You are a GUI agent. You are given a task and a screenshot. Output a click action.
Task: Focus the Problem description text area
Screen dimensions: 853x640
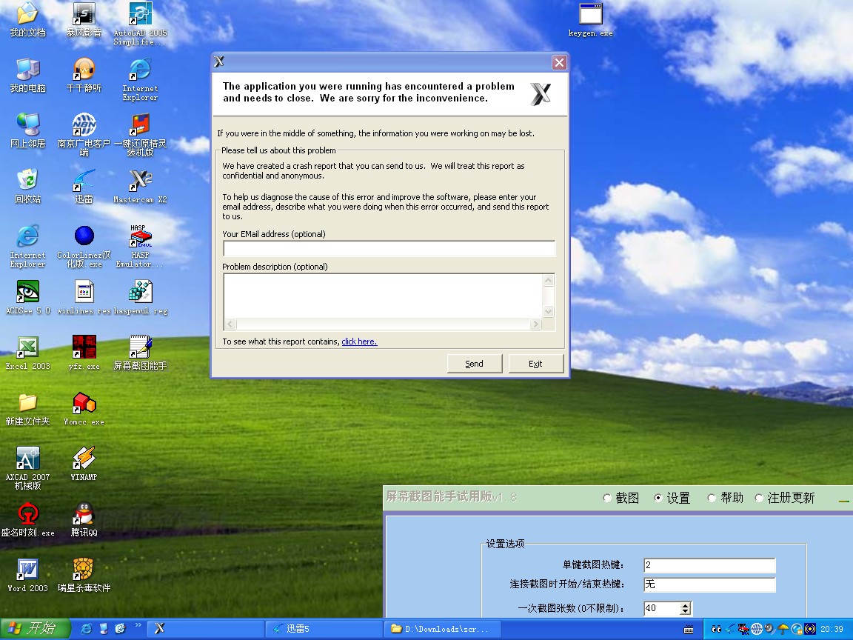tap(382, 296)
